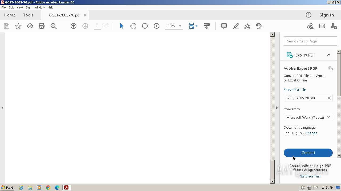This screenshot has width=341, height=191.
Task: Open the View menu
Action: (x=20, y=7)
